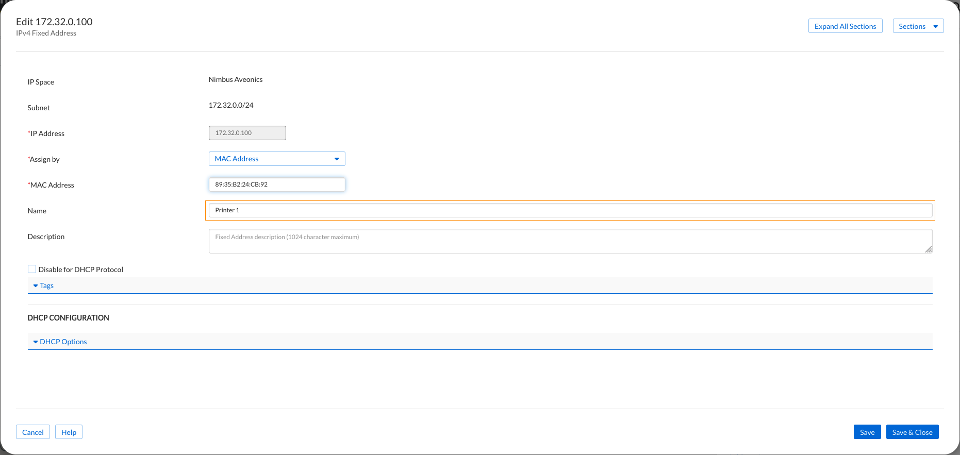The image size is (960, 455).
Task: Click the subnet value 172.32.0.0/24
Action: tap(231, 105)
